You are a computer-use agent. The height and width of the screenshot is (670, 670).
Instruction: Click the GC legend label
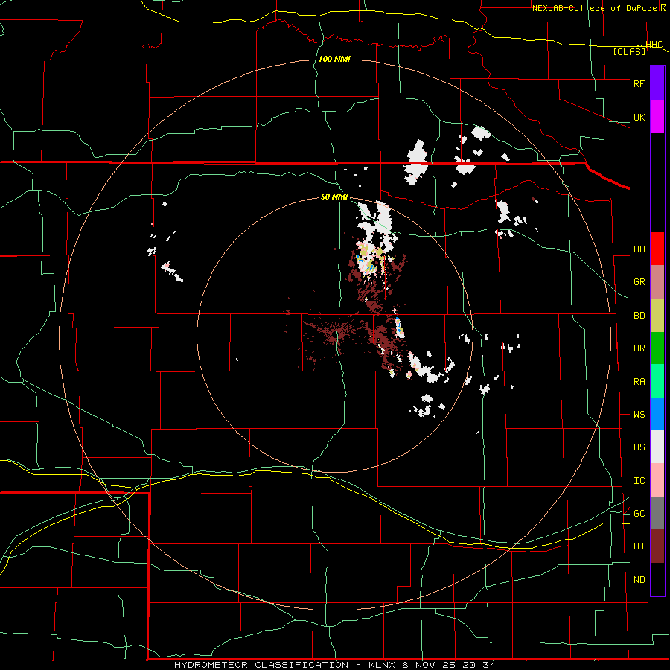(x=639, y=514)
